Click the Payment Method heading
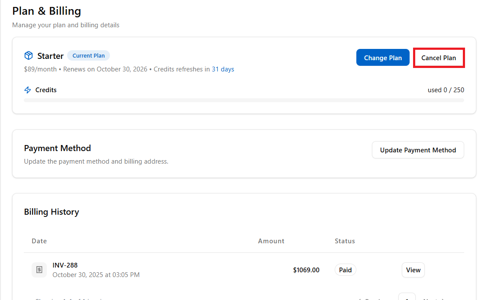This screenshot has height=300, width=478. 57,148
